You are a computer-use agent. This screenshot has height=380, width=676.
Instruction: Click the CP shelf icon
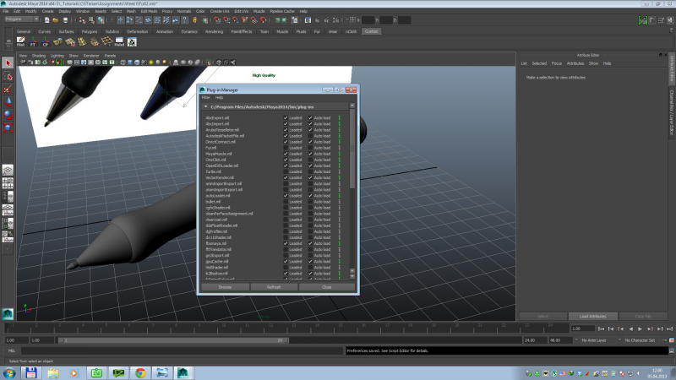46,41
